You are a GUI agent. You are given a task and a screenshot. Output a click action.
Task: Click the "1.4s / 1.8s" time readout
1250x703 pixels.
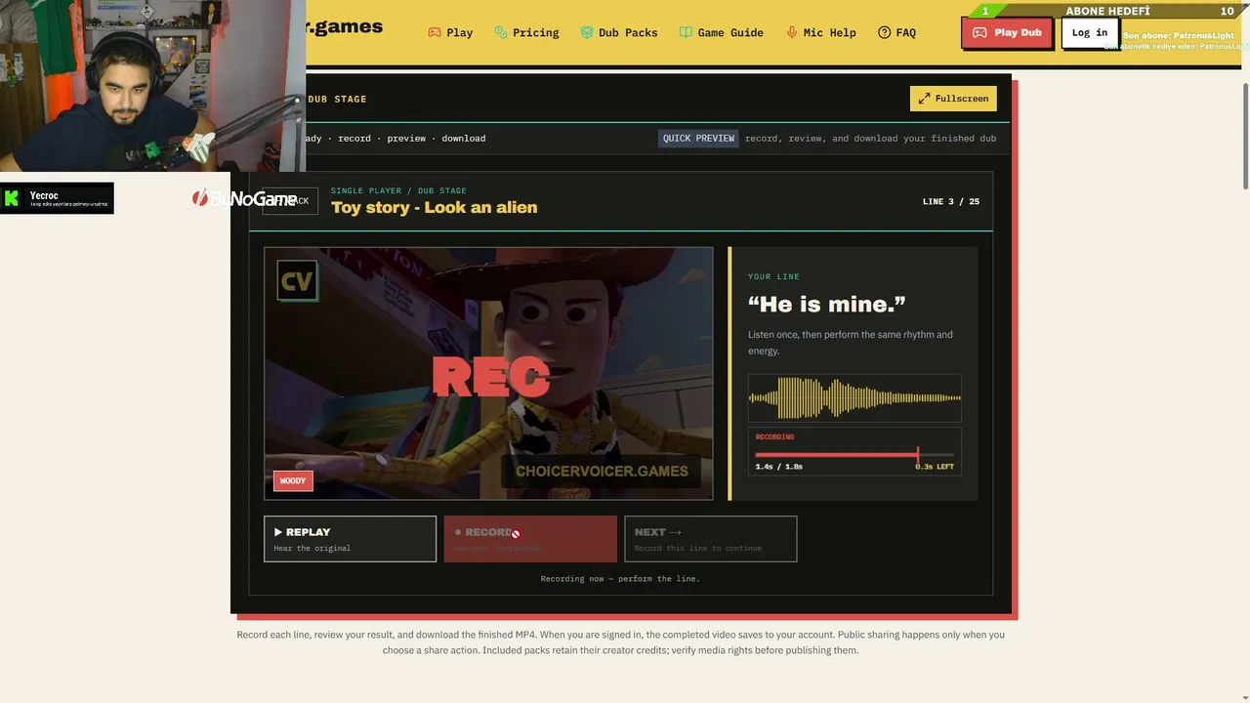click(x=778, y=467)
